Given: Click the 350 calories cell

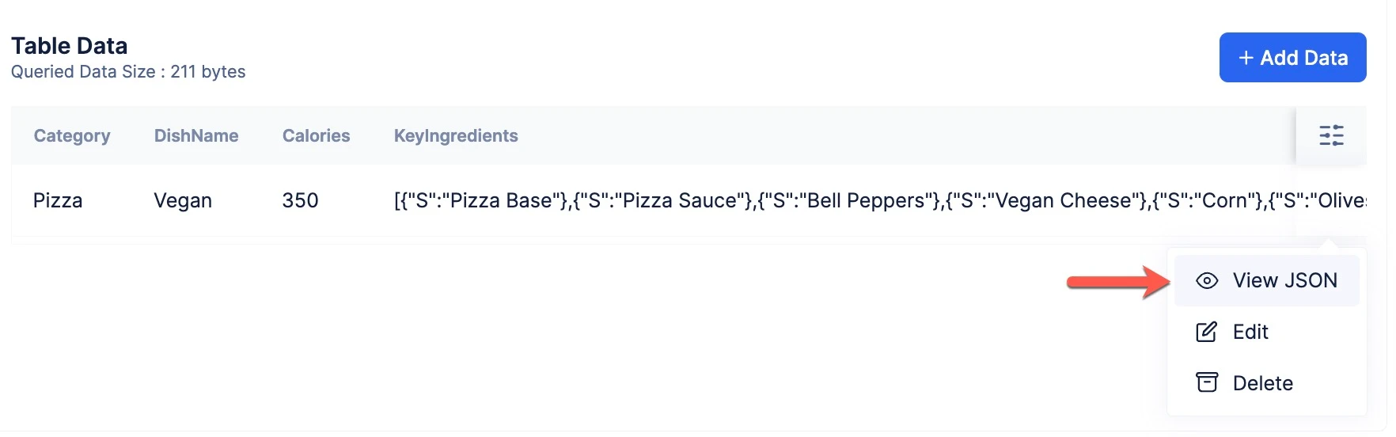Looking at the screenshot, I should coord(300,200).
